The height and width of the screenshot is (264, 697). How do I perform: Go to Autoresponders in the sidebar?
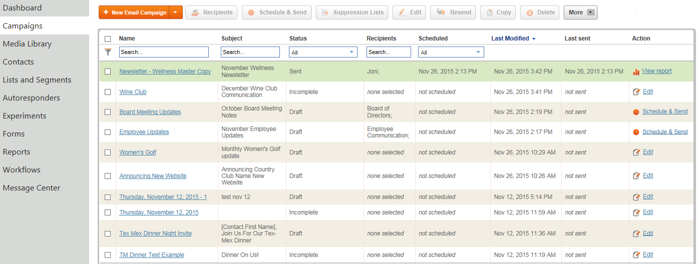31,98
